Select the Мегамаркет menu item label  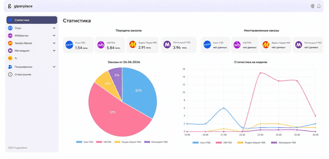pyautogui.click(x=22, y=51)
